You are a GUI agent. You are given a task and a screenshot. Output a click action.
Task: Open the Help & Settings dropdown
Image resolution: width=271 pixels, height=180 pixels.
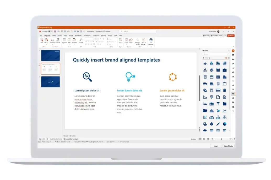(144, 42)
